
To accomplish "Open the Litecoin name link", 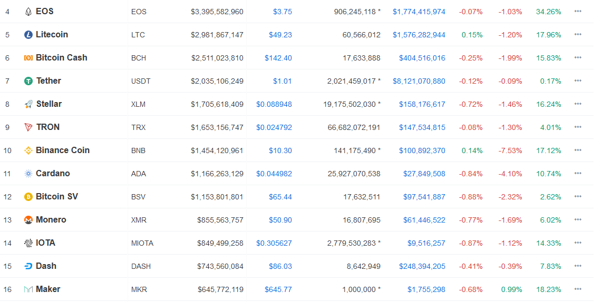I will pyautogui.click(x=52, y=34).
